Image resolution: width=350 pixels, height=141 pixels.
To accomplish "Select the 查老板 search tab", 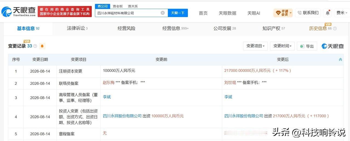I will [118, 6].
